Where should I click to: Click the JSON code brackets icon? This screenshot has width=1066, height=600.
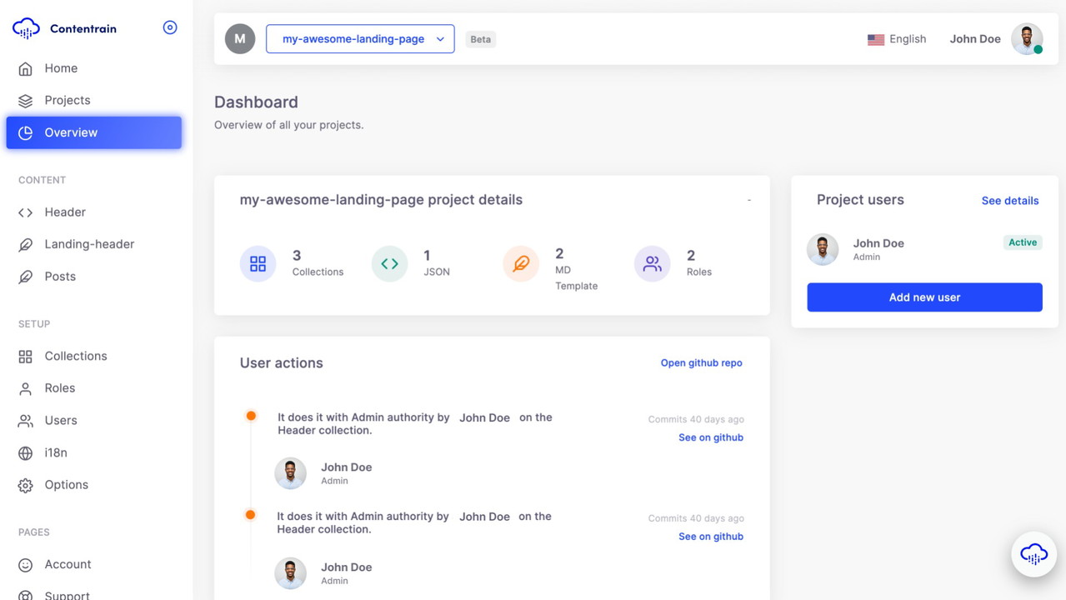click(389, 264)
